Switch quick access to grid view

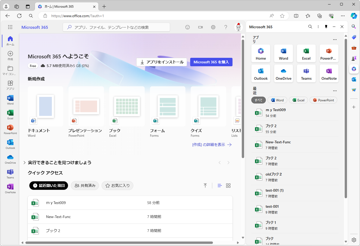[228, 186]
